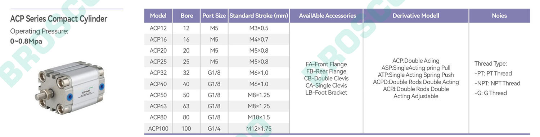Click the LB-Foot Bracket accessory text
This screenshot has height=137, width=540.
coord(326,93)
